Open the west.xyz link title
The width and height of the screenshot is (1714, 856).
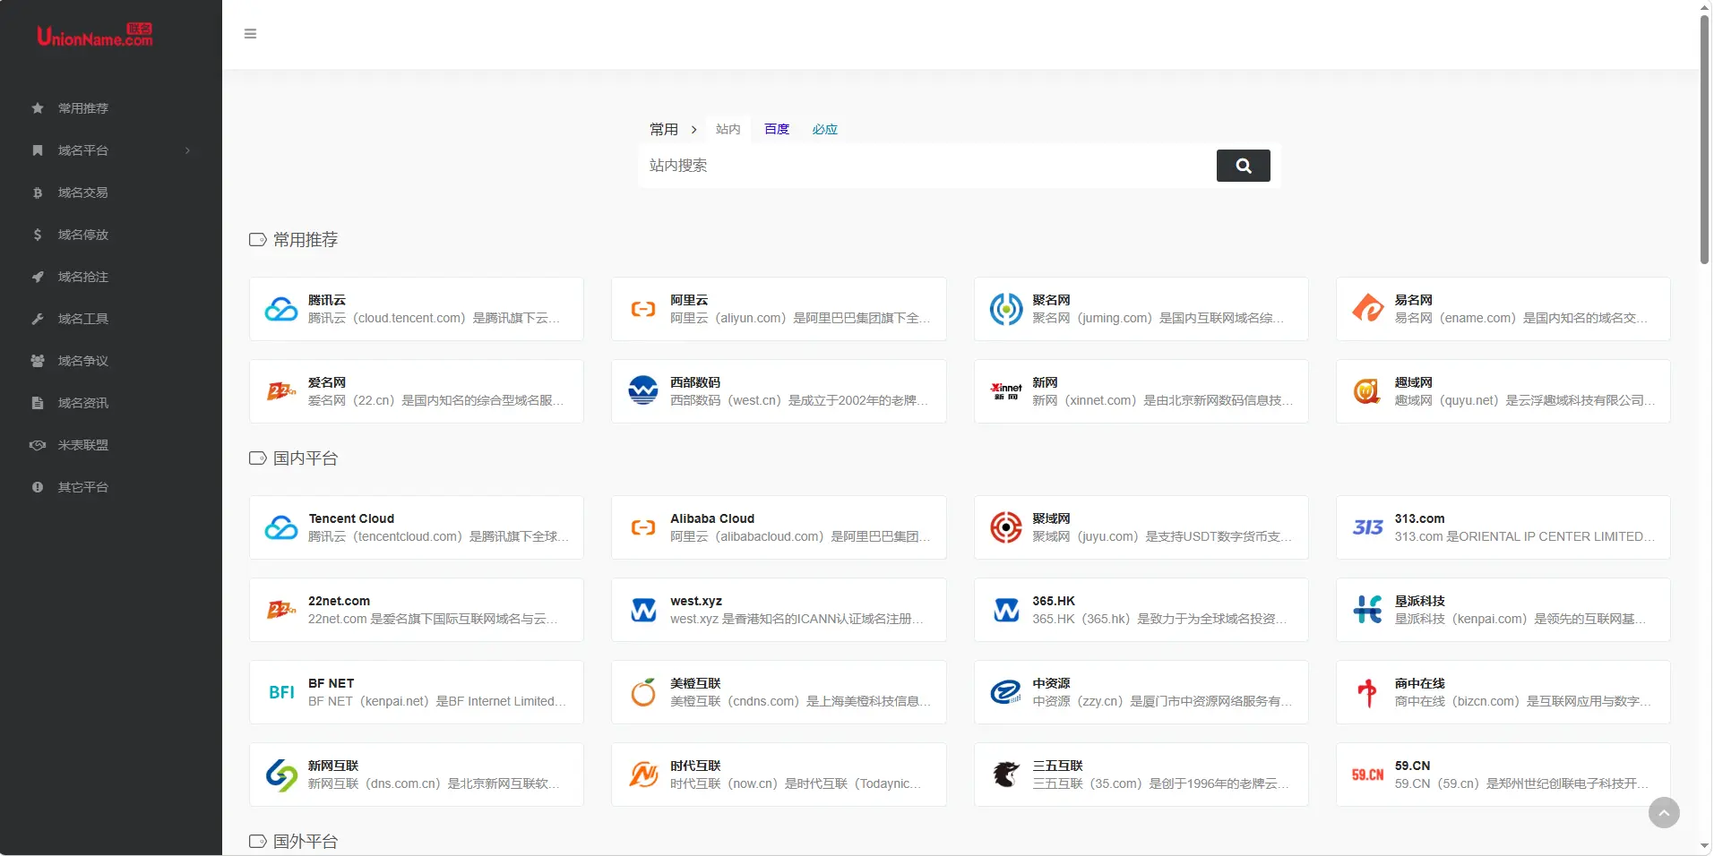[x=696, y=601]
